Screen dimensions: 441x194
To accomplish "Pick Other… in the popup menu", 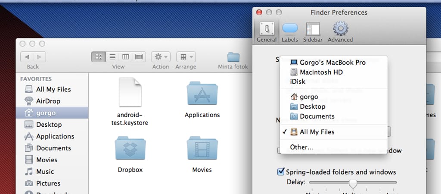I will point(301,147).
